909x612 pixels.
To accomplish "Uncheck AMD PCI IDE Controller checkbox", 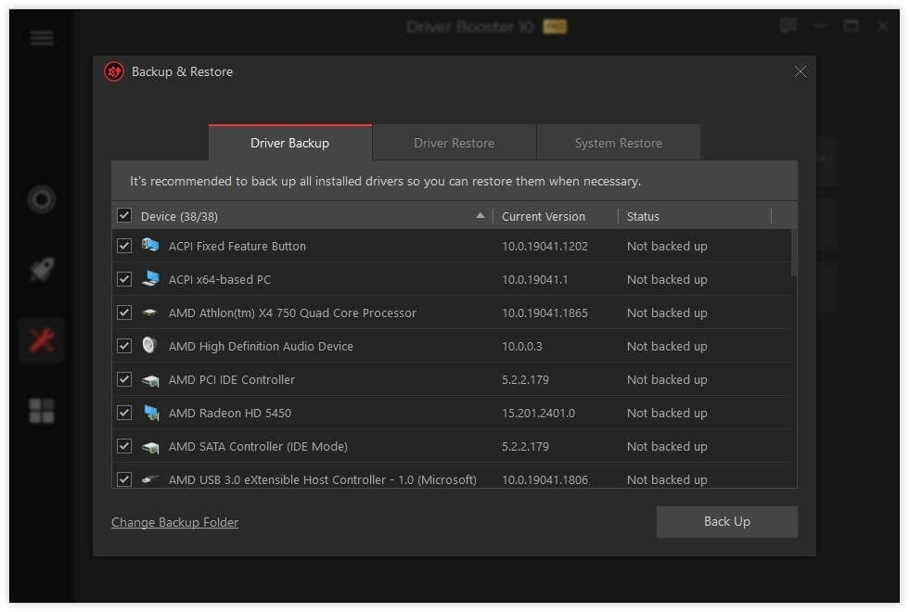I will pos(124,379).
